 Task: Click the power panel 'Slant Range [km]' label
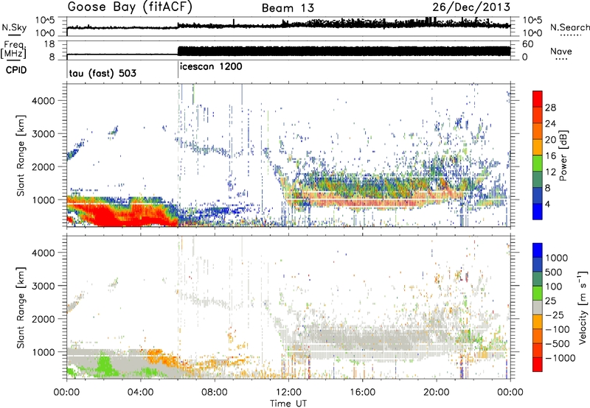coord(21,155)
